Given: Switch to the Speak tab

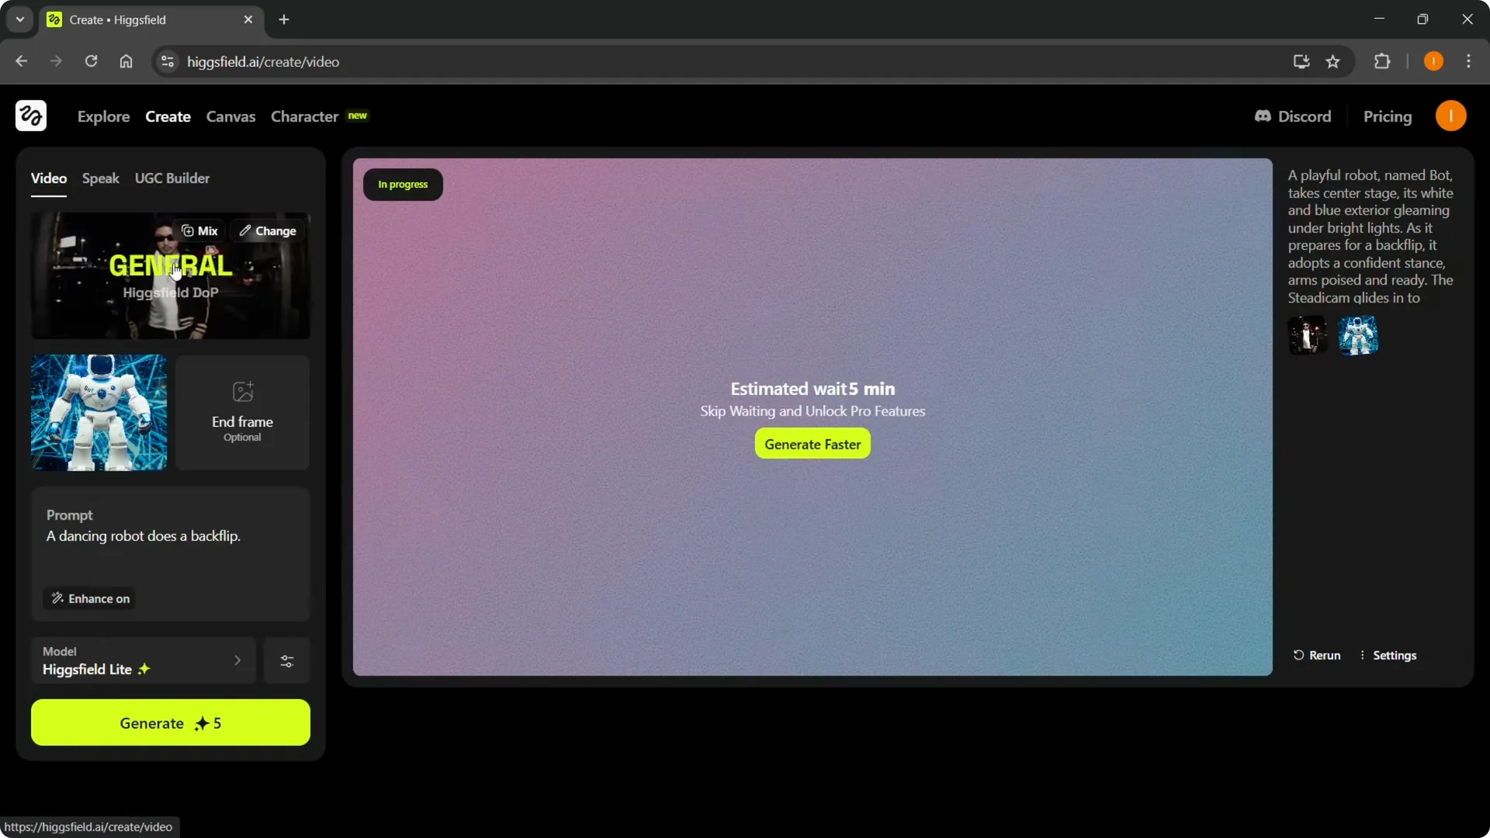Looking at the screenshot, I should pyautogui.click(x=100, y=178).
